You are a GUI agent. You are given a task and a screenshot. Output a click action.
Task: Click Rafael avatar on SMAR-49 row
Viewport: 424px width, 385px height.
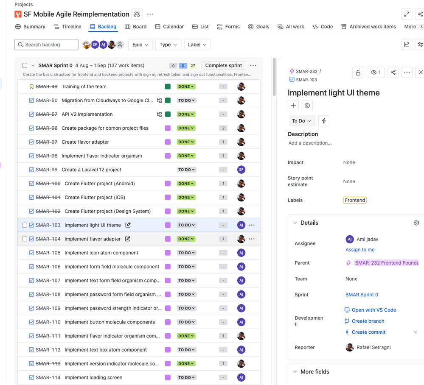coord(241,86)
